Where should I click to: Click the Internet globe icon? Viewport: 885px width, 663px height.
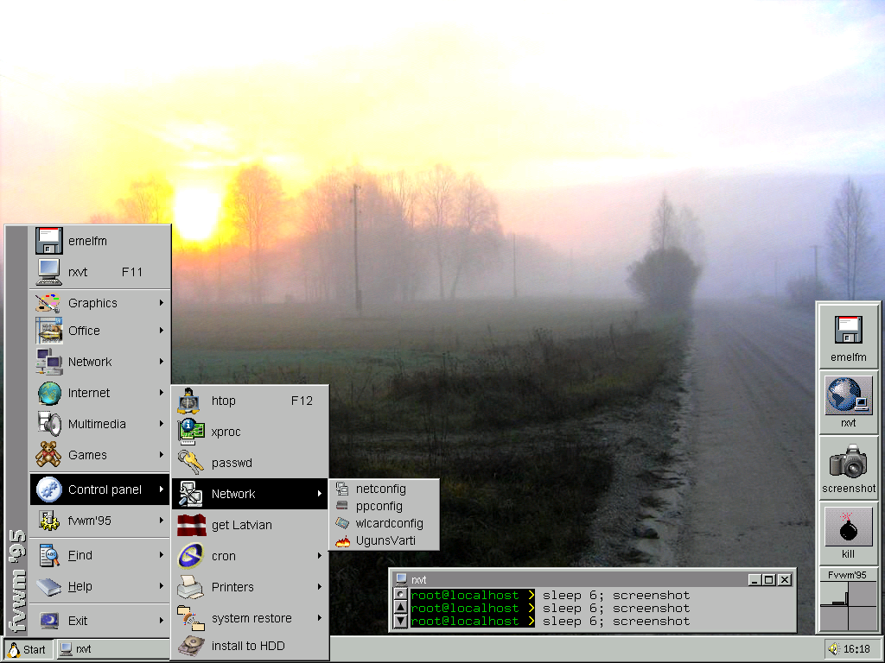pos(49,393)
